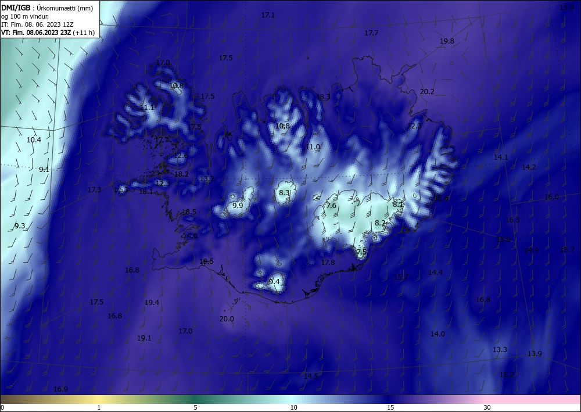
Task: Click the map value 18.2
Action: pos(181,174)
